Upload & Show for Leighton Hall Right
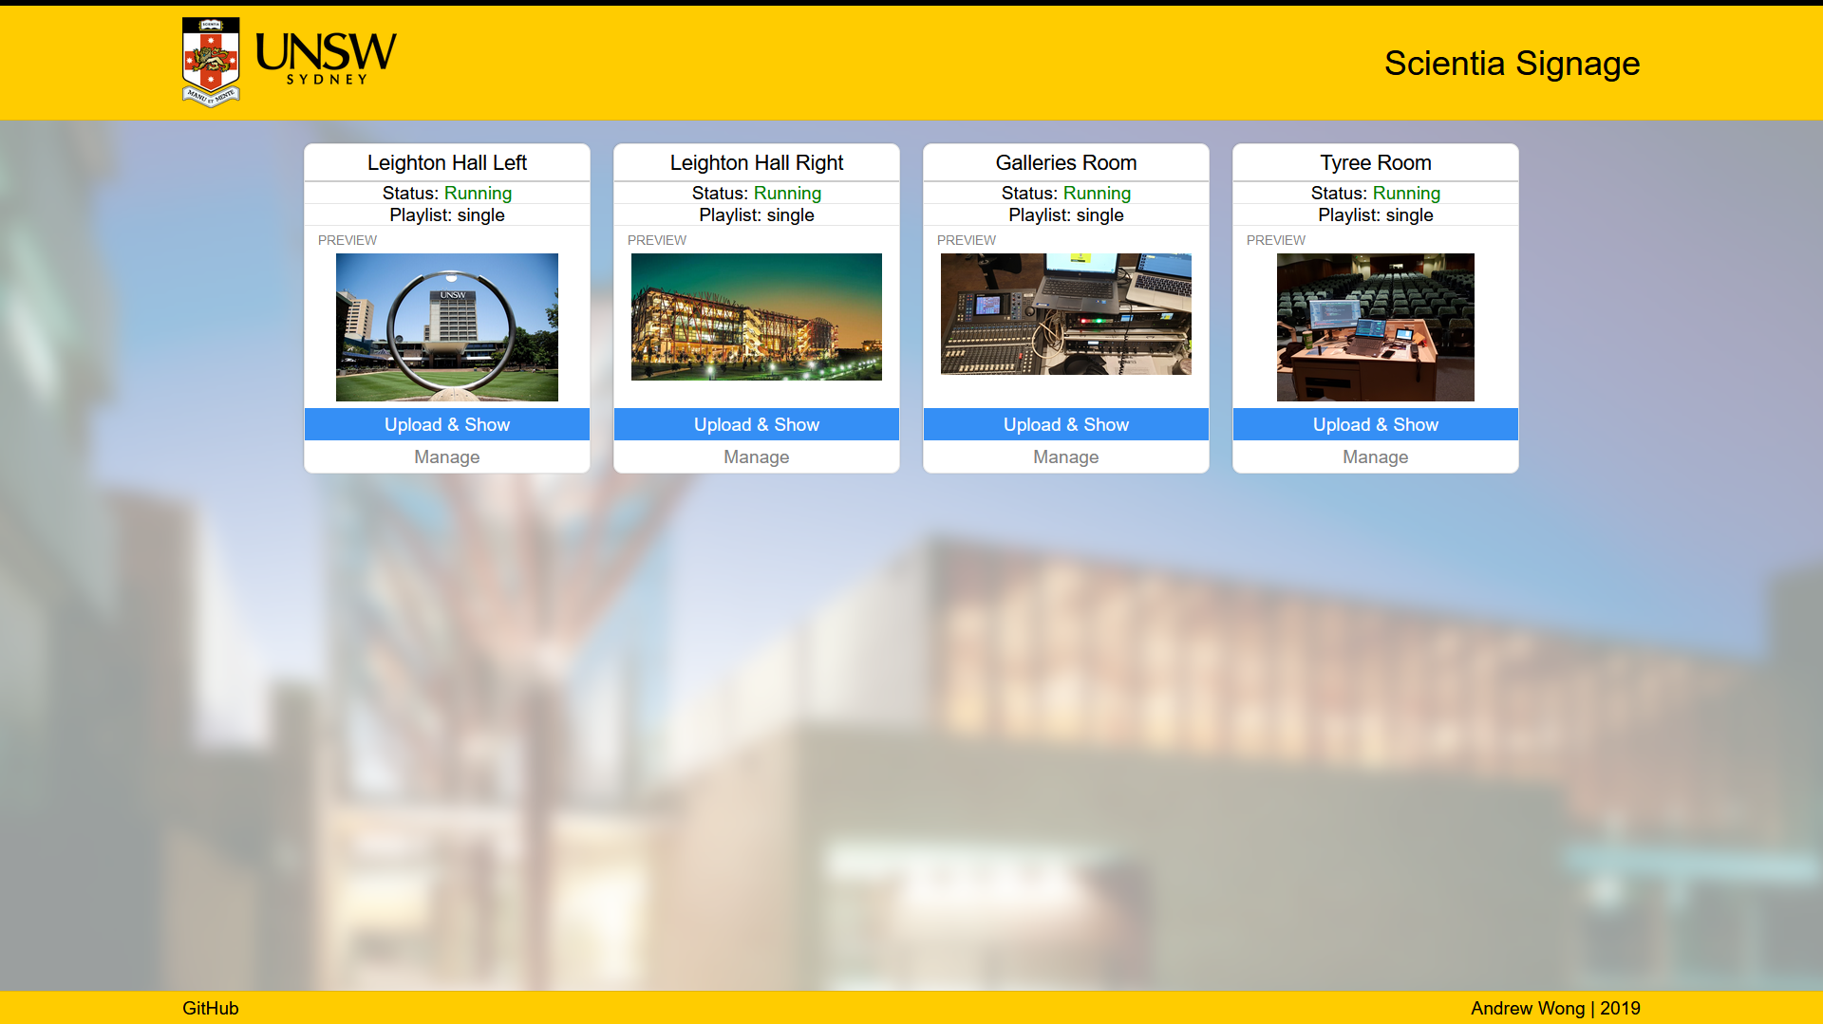 757,424
